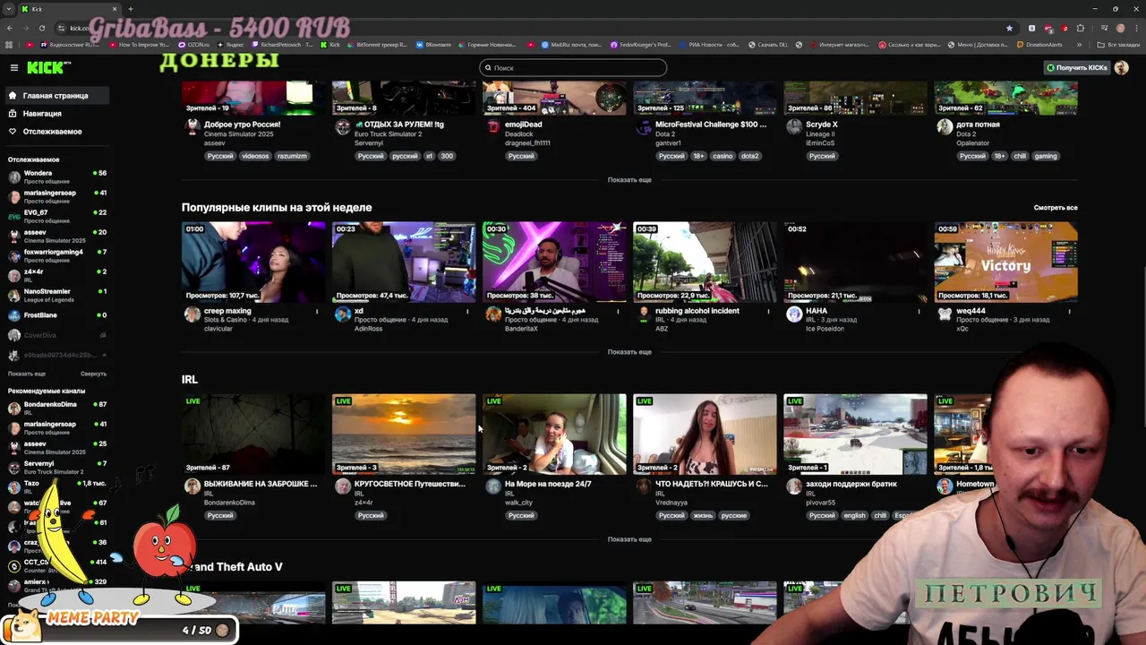
Task: Click the жизнь tag under Vrednayya's stream
Action: [x=703, y=516]
